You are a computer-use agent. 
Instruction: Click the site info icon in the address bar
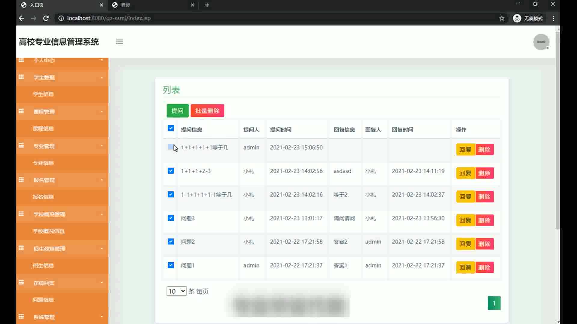[61, 18]
